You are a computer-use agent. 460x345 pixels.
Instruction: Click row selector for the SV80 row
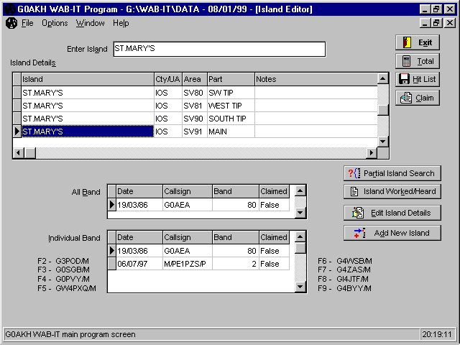pos(17,93)
